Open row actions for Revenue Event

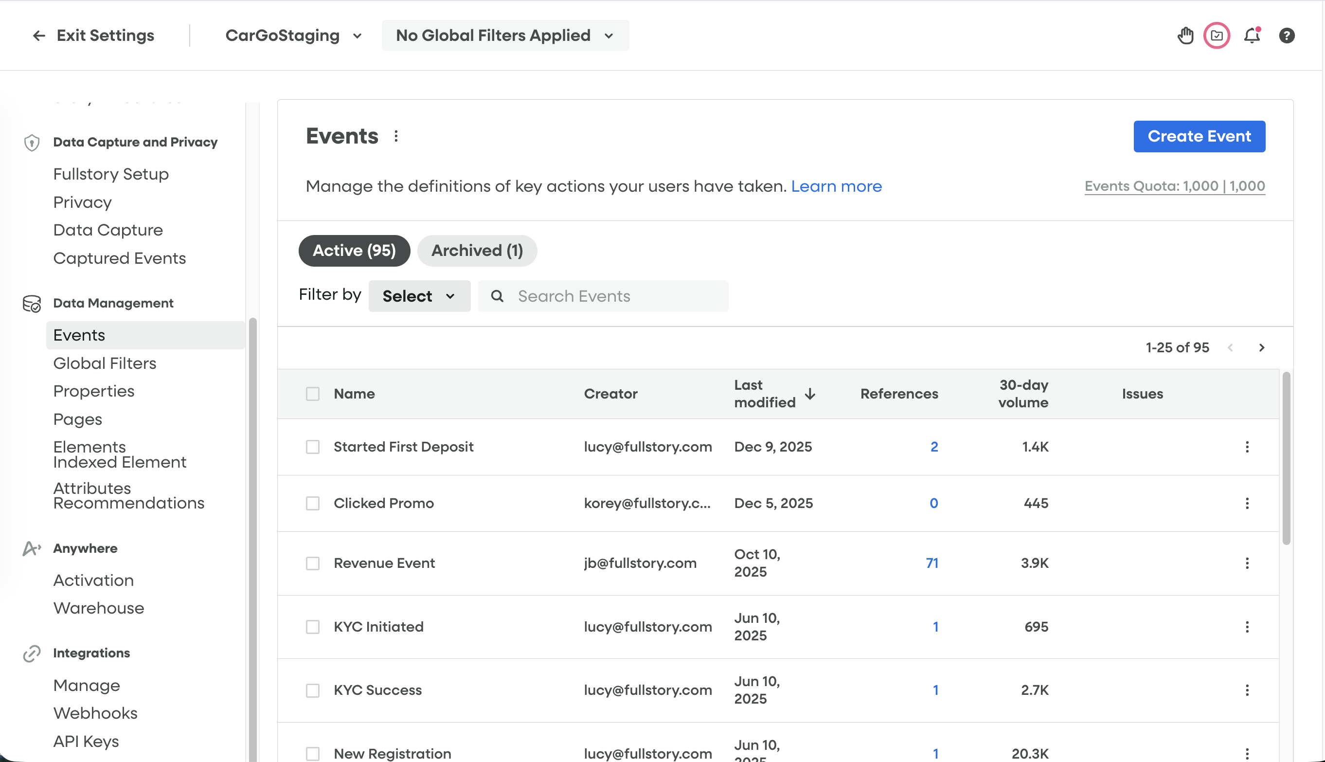(x=1247, y=563)
